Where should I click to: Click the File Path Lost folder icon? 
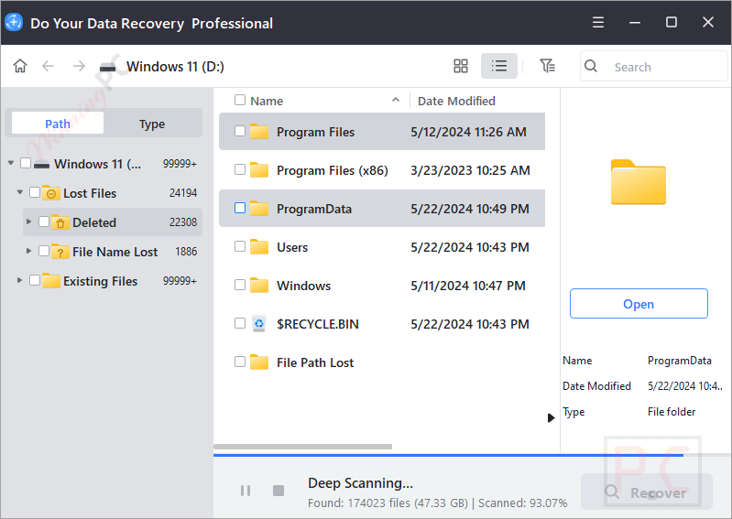click(x=259, y=362)
